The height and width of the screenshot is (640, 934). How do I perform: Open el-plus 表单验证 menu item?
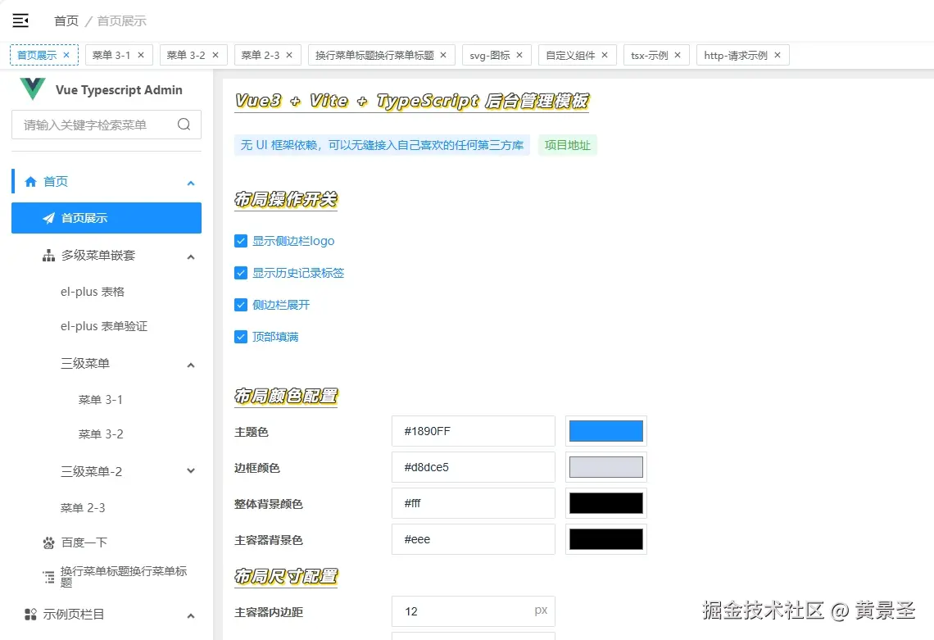point(104,326)
